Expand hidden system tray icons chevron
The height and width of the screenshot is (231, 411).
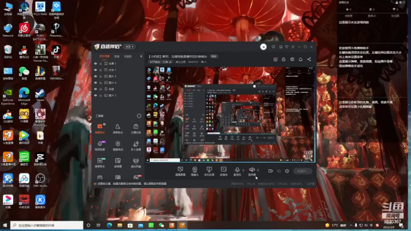point(351,225)
